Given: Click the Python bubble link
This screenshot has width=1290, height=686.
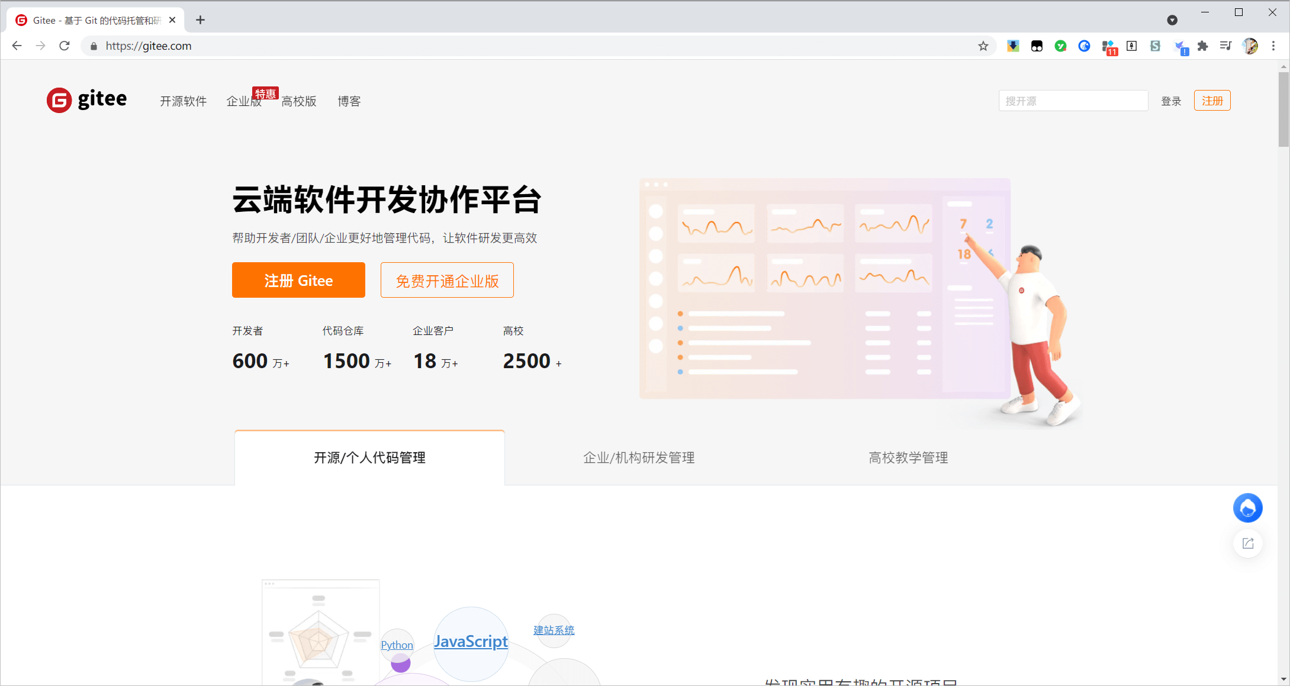Looking at the screenshot, I should coord(397,645).
